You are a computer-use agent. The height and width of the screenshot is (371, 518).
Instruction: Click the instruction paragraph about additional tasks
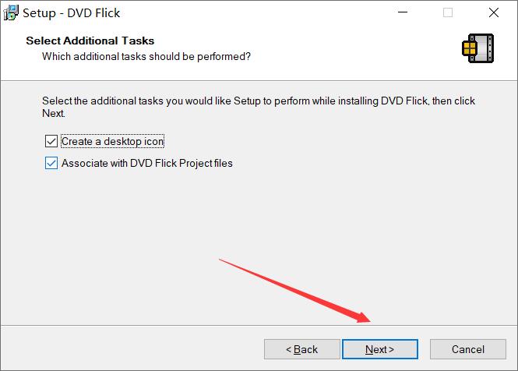259,107
